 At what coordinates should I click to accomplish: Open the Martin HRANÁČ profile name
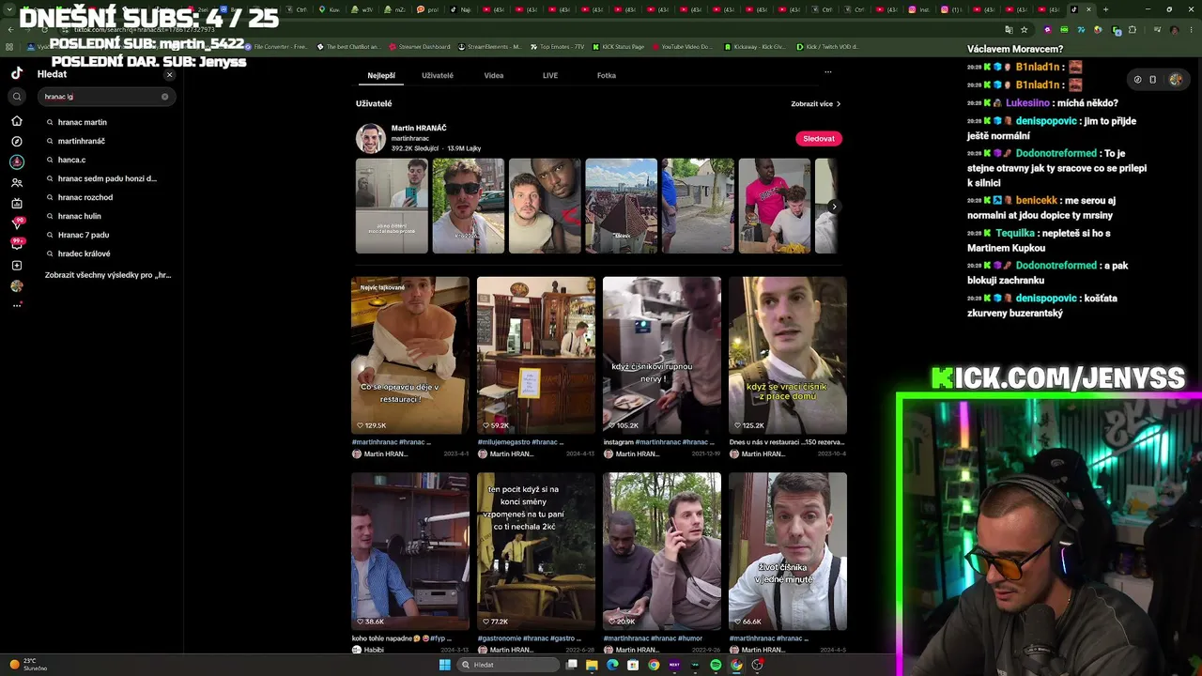[x=419, y=128]
